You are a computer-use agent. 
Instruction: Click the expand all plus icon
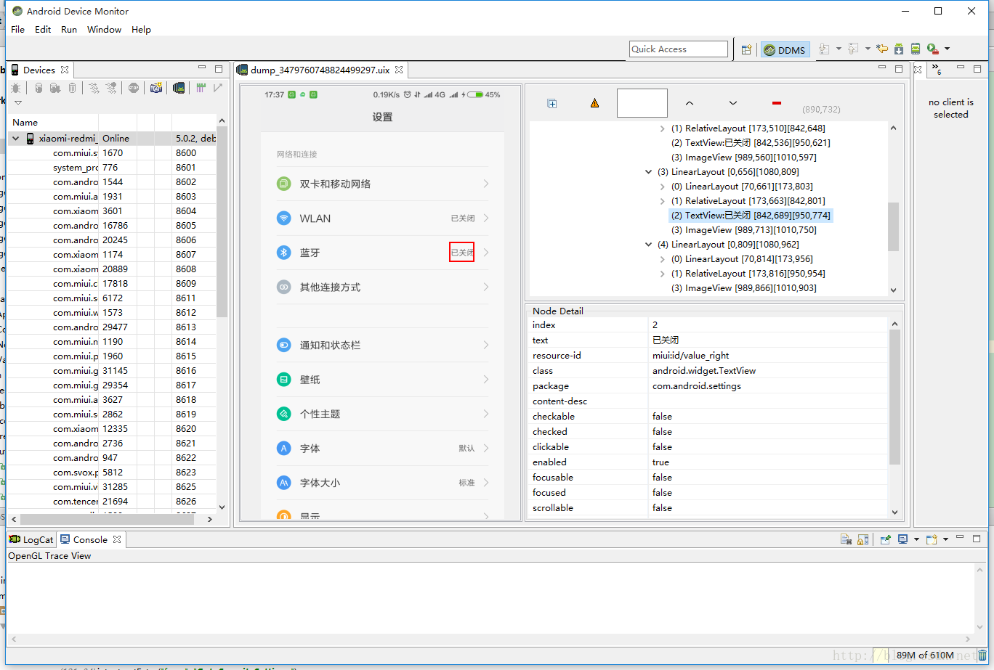[551, 104]
